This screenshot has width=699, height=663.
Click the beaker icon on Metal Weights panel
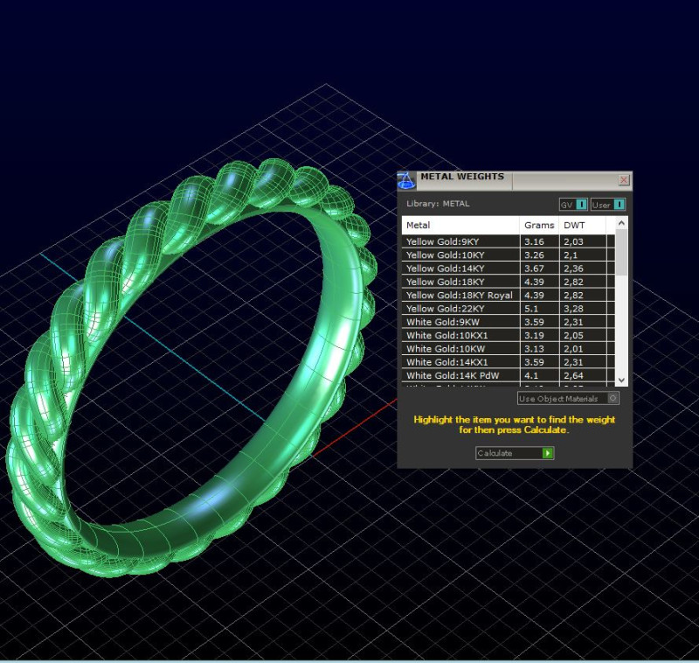(x=405, y=180)
